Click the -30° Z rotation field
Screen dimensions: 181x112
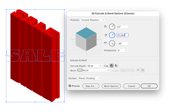(x=122, y=44)
